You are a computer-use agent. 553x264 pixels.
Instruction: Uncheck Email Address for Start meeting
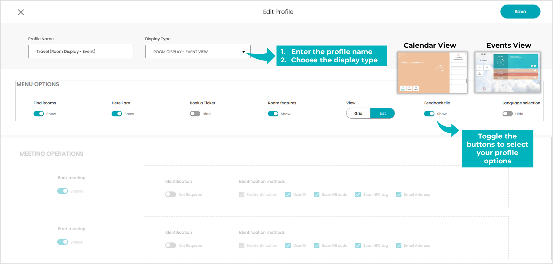[399, 246]
